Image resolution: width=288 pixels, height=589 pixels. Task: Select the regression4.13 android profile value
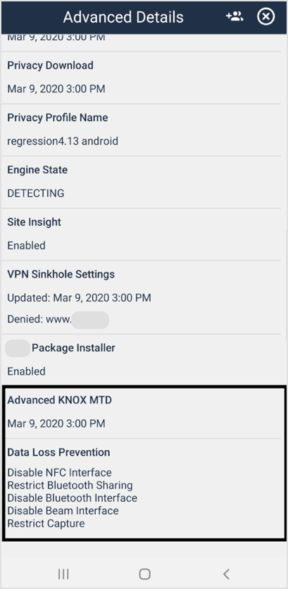[x=63, y=141]
